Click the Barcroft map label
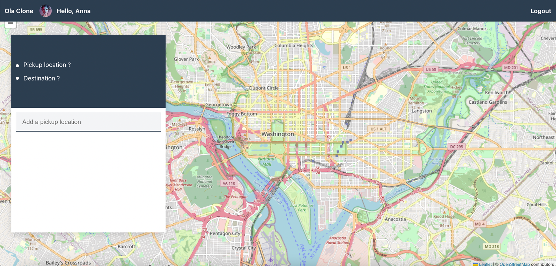The width and height of the screenshot is (556, 266). (x=126, y=247)
